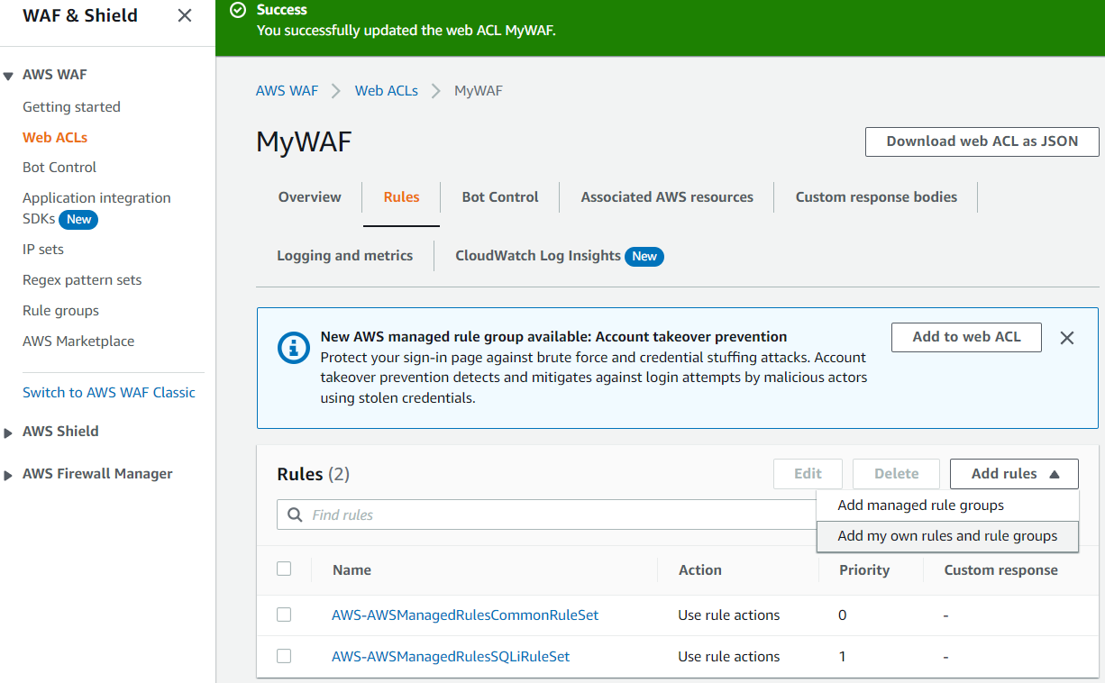Open Application integration SDKs in sidebar
This screenshot has width=1105, height=683.
[96, 208]
